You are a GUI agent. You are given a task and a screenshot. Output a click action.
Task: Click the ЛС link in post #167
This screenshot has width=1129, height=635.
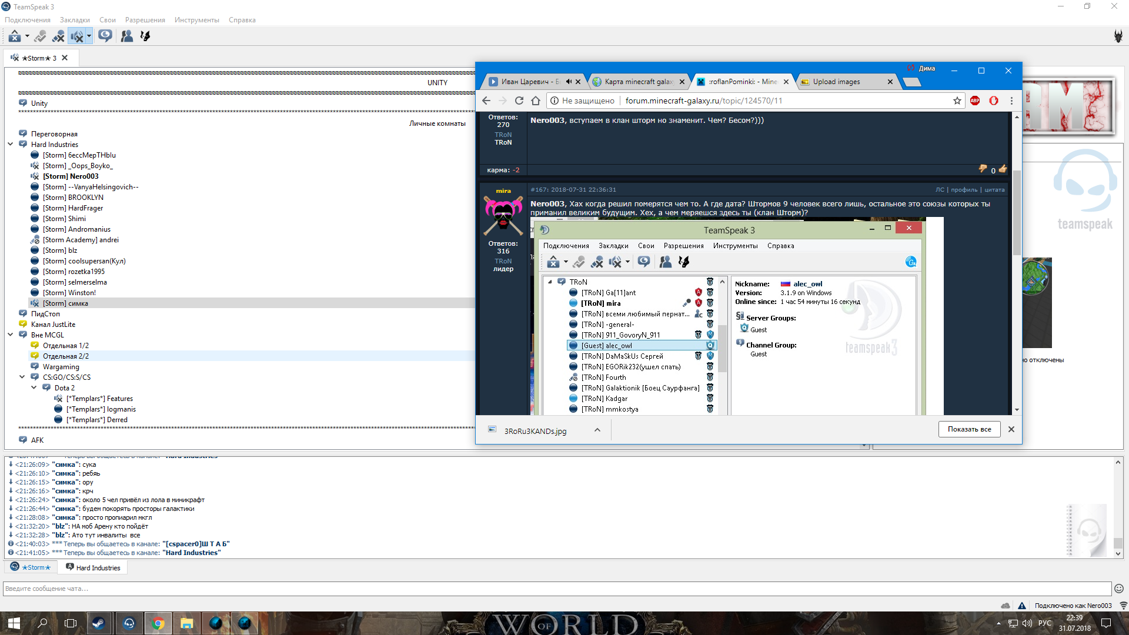[x=940, y=189]
